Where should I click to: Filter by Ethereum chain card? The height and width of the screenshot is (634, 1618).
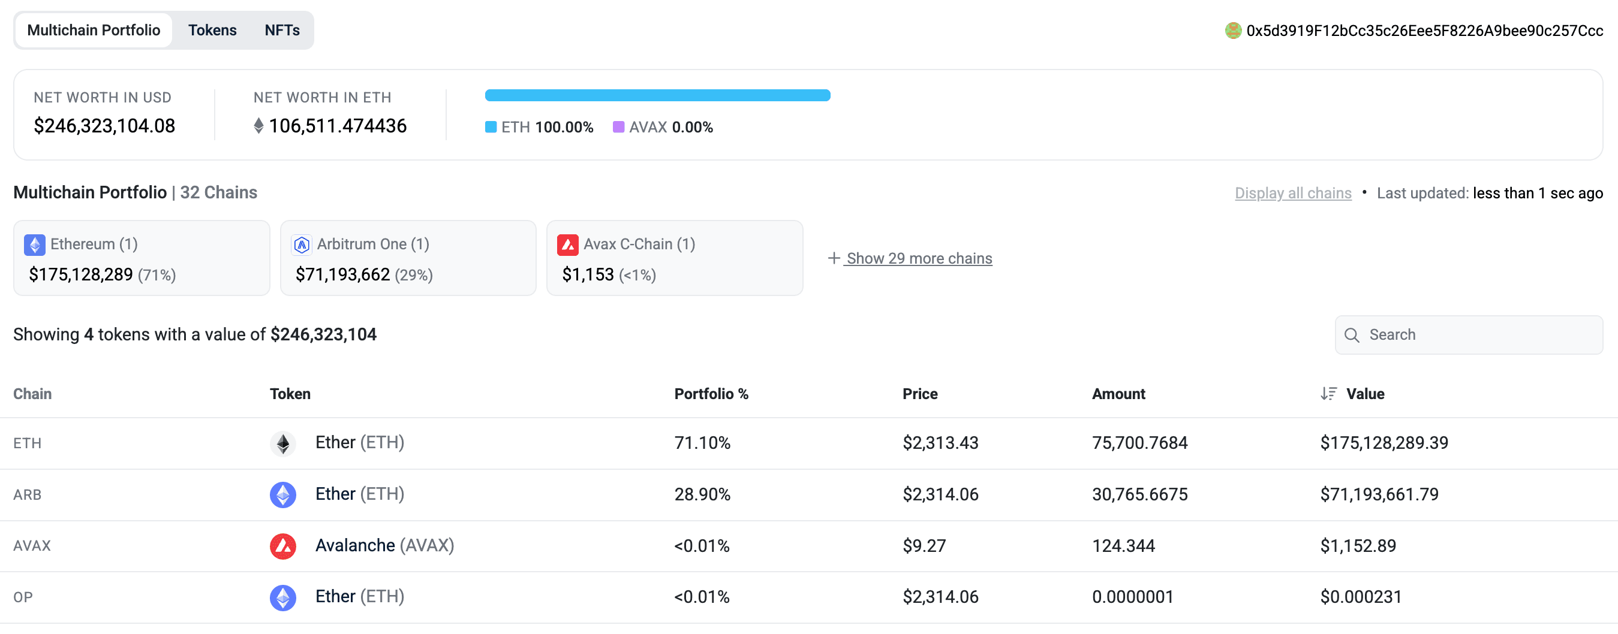pyautogui.click(x=142, y=259)
